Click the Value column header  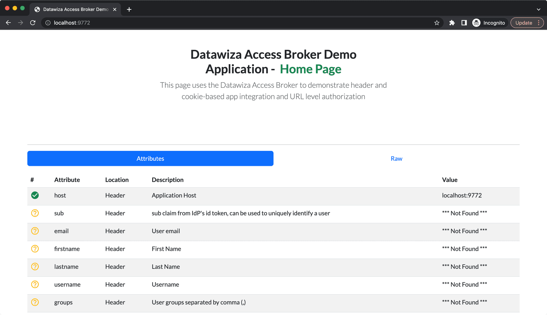pyautogui.click(x=450, y=180)
